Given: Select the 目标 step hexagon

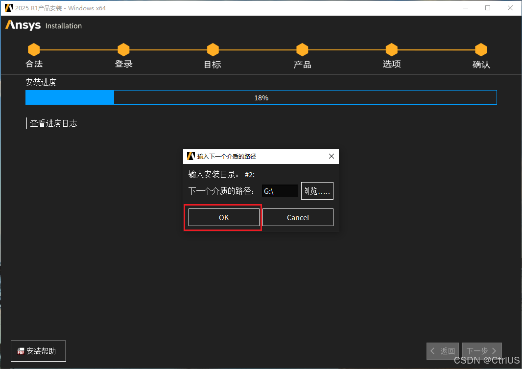Looking at the screenshot, I should click(x=213, y=49).
